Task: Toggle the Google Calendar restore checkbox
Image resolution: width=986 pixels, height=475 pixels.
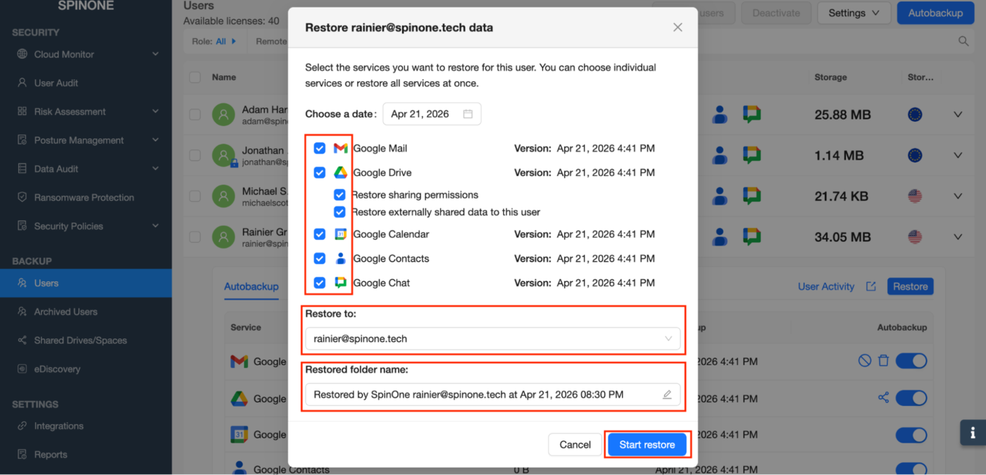Action: [320, 234]
